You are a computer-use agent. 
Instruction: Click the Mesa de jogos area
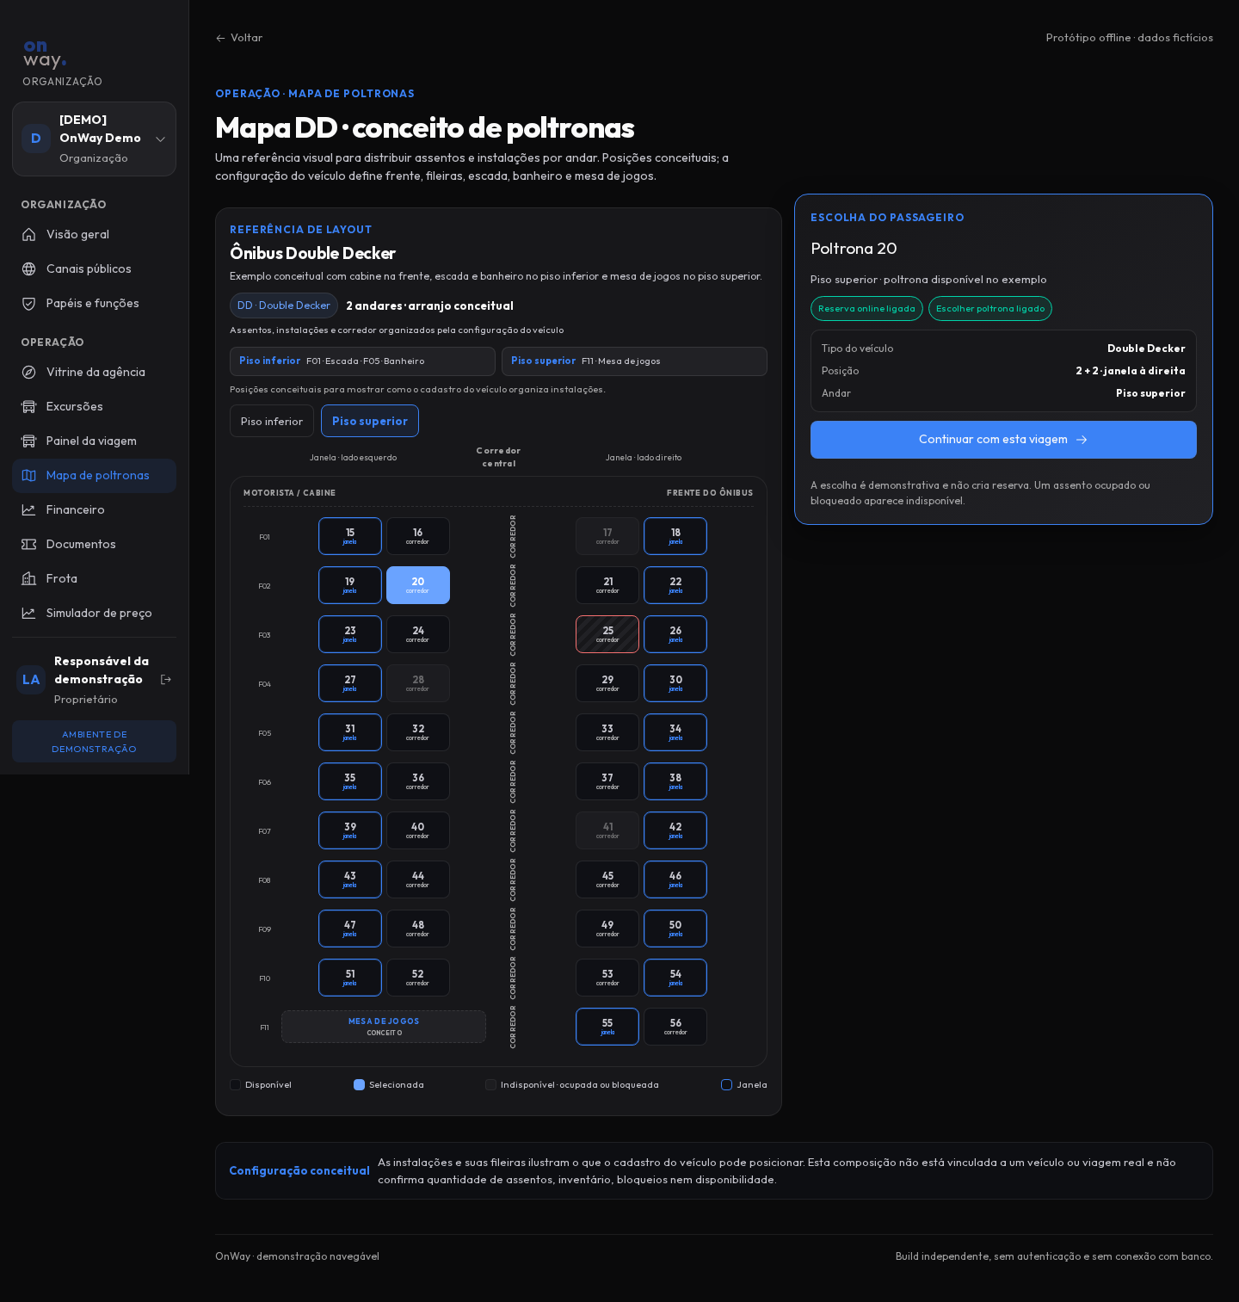pos(384,1027)
